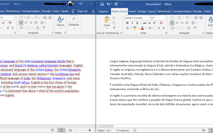This screenshot has height=133, width=213.
Task: Open the Customize Quick Access dropdown in Documento2
Action: [x=122, y=4]
